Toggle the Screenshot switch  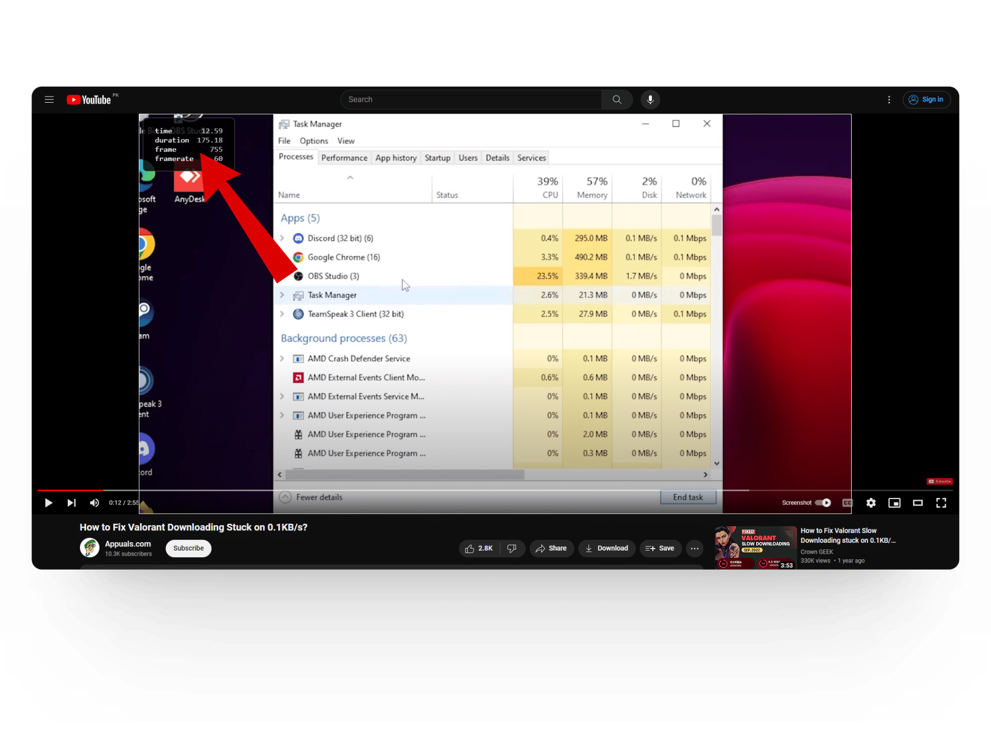pyautogui.click(x=823, y=503)
